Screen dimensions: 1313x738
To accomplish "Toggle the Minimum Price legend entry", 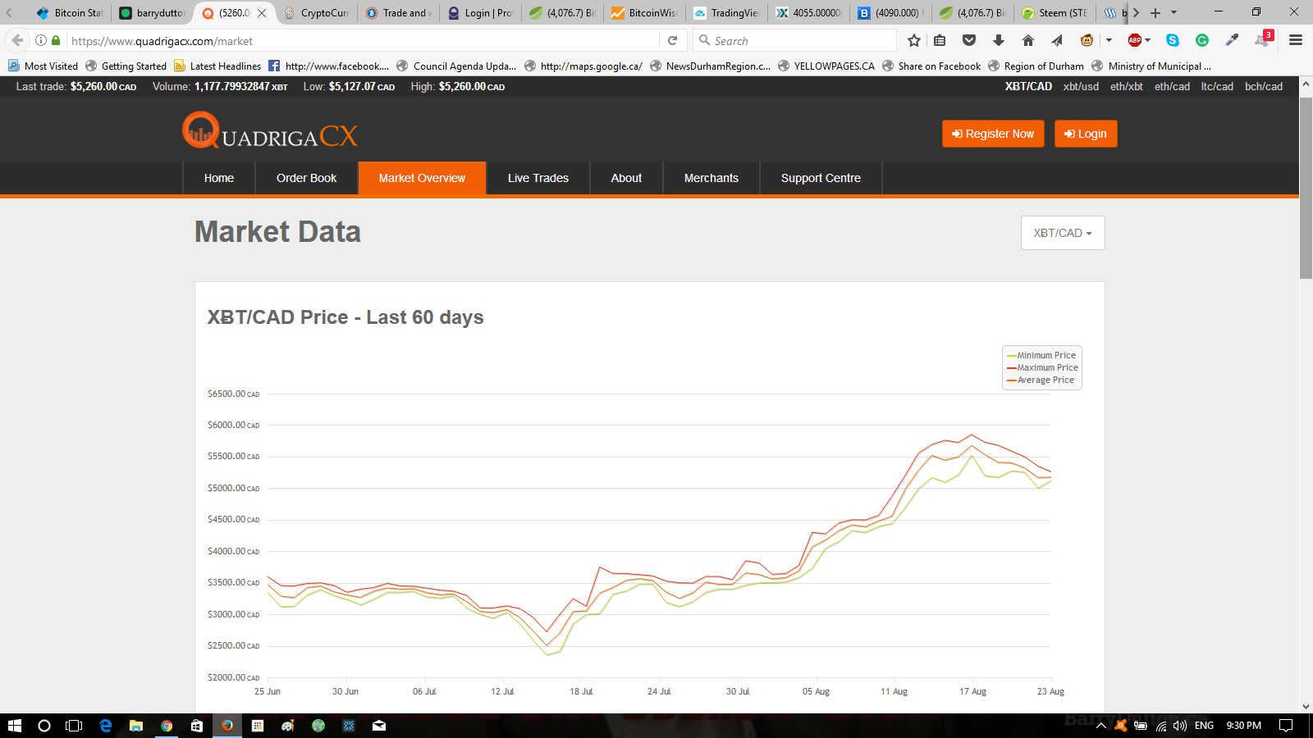I will [1041, 355].
